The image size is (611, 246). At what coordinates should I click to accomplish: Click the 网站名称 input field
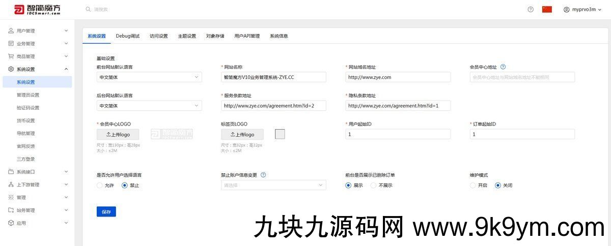273,77
